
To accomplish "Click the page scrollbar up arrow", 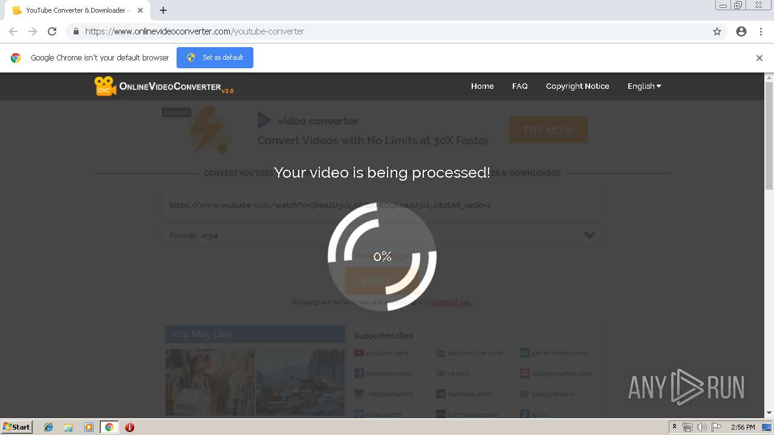I will click(x=769, y=77).
